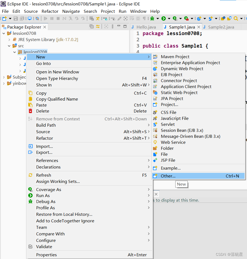Open the Debug dropdown arrow
247x259 pixels.
click(158, 18)
